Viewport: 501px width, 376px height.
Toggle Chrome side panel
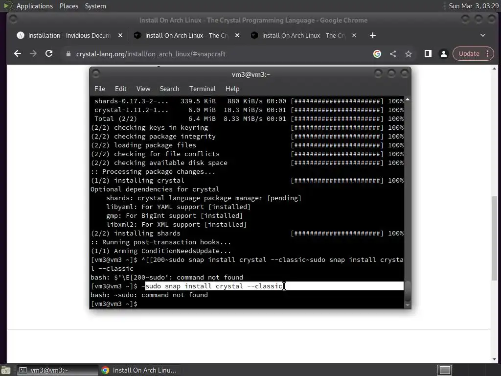[428, 54]
